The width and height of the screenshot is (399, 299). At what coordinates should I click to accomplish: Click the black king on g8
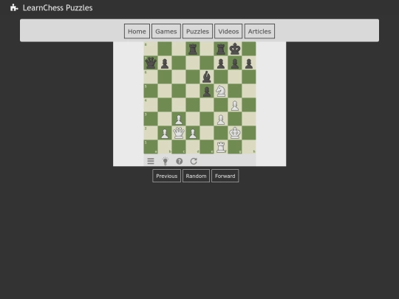(x=235, y=49)
